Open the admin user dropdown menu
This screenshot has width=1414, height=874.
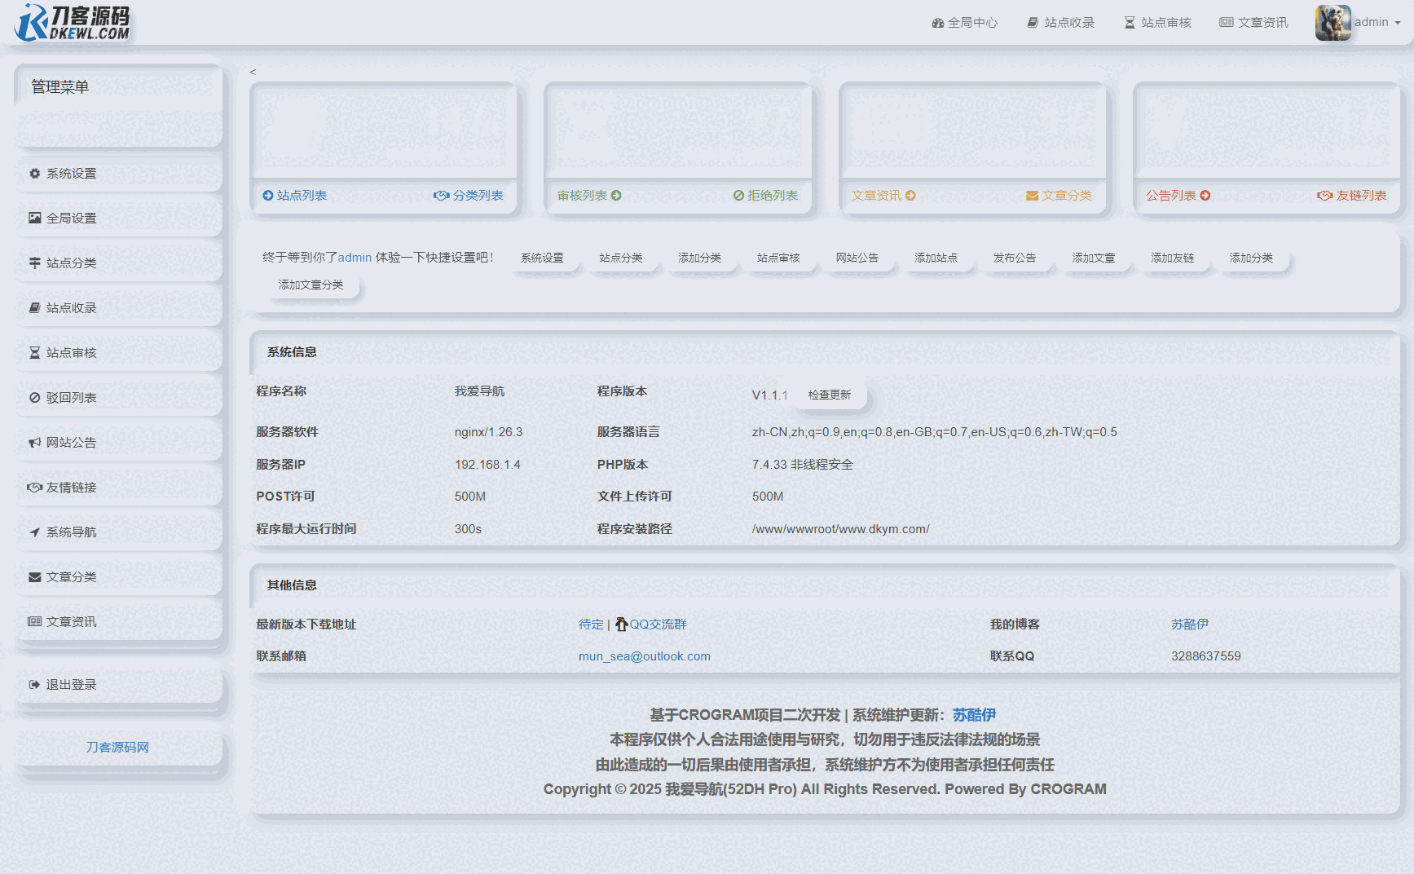click(1377, 22)
